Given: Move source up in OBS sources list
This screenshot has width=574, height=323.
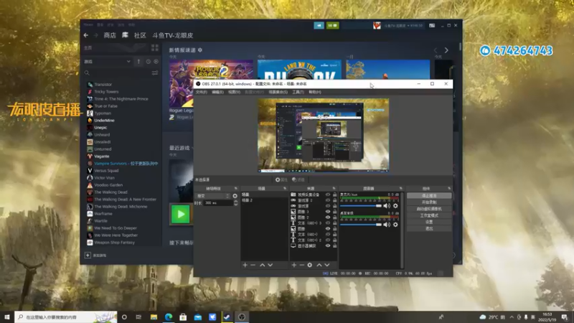Looking at the screenshot, I should [x=319, y=265].
